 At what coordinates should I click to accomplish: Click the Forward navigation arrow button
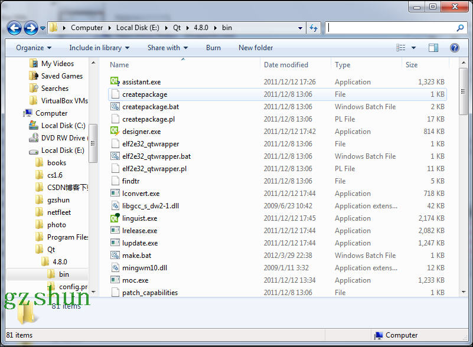coord(31,28)
